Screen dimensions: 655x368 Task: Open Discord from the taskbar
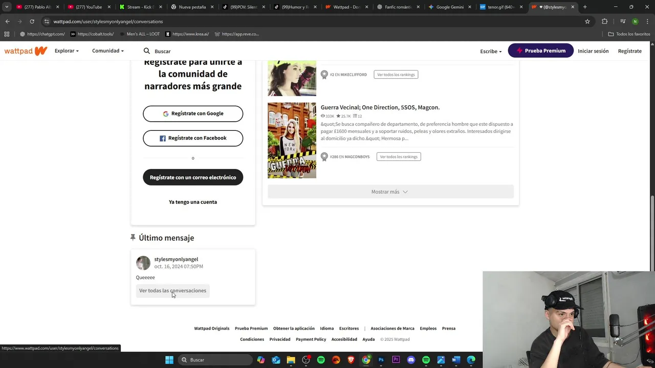click(411, 360)
